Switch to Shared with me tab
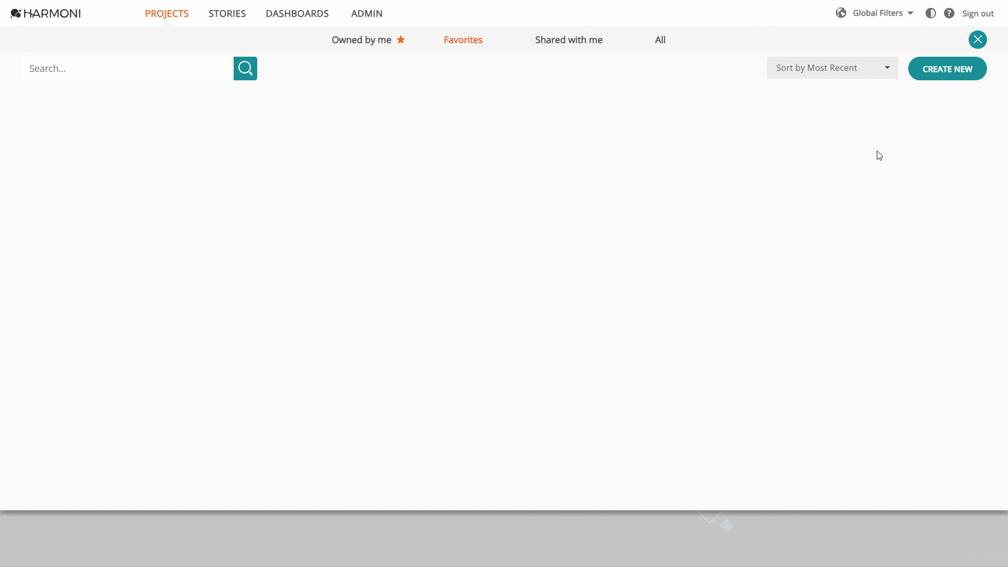 pos(569,40)
